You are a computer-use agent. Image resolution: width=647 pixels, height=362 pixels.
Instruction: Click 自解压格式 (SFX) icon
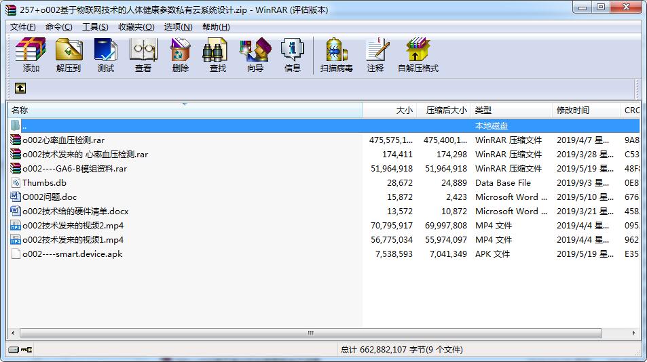(x=418, y=55)
